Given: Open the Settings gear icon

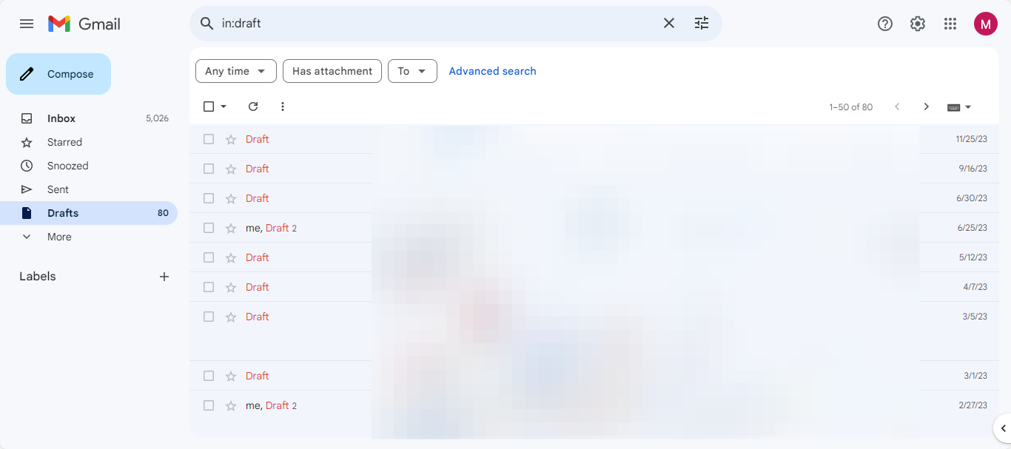Looking at the screenshot, I should pyautogui.click(x=917, y=24).
